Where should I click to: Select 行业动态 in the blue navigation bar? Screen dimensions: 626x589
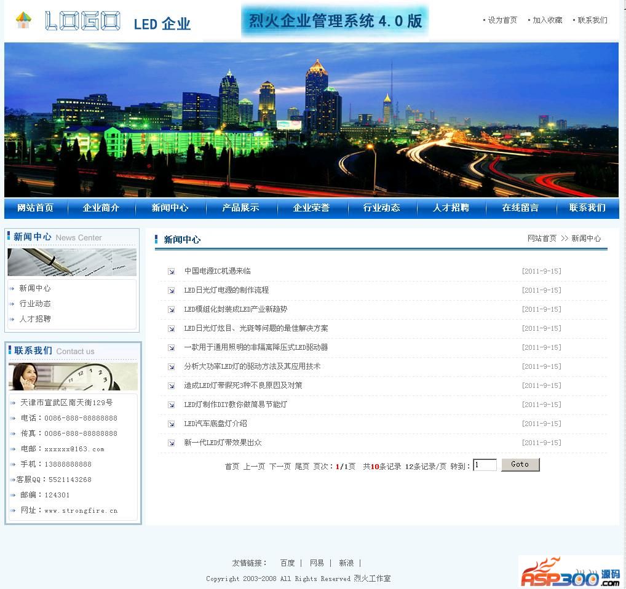[x=382, y=208]
